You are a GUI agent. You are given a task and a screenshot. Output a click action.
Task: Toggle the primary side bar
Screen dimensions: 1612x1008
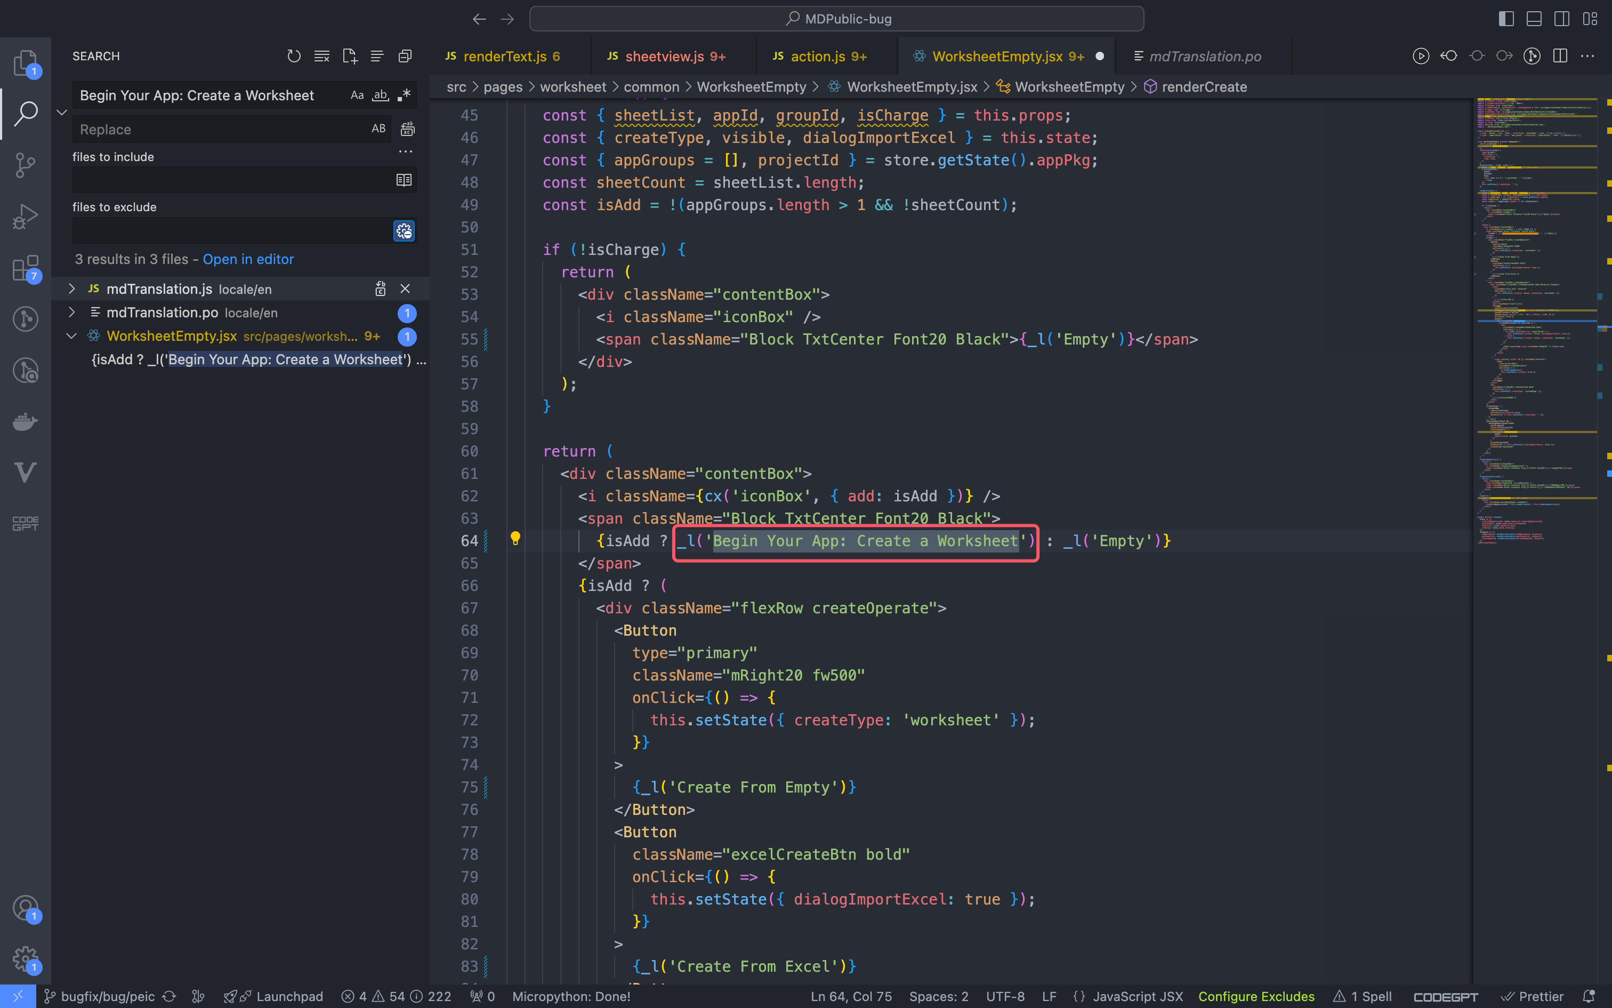1506,19
